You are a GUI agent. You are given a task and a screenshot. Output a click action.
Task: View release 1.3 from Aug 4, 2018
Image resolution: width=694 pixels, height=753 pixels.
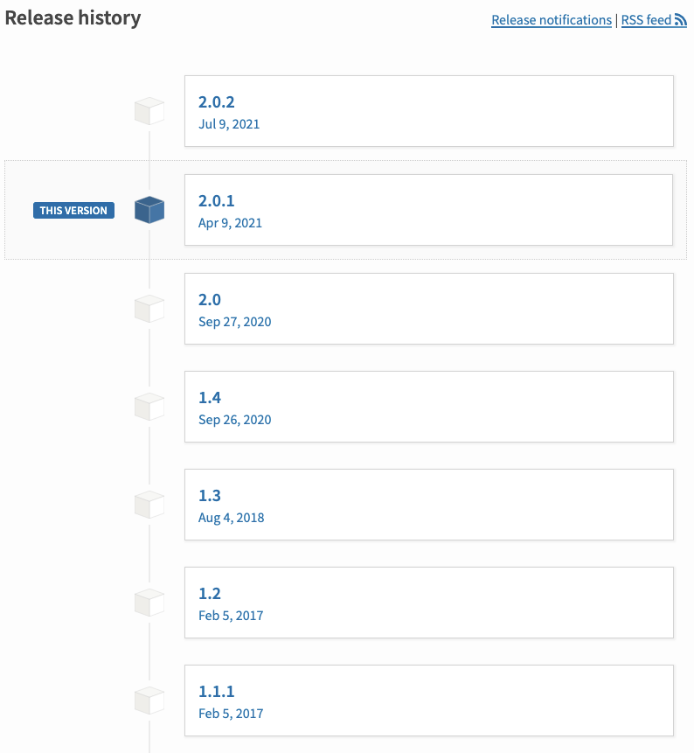(428, 504)
